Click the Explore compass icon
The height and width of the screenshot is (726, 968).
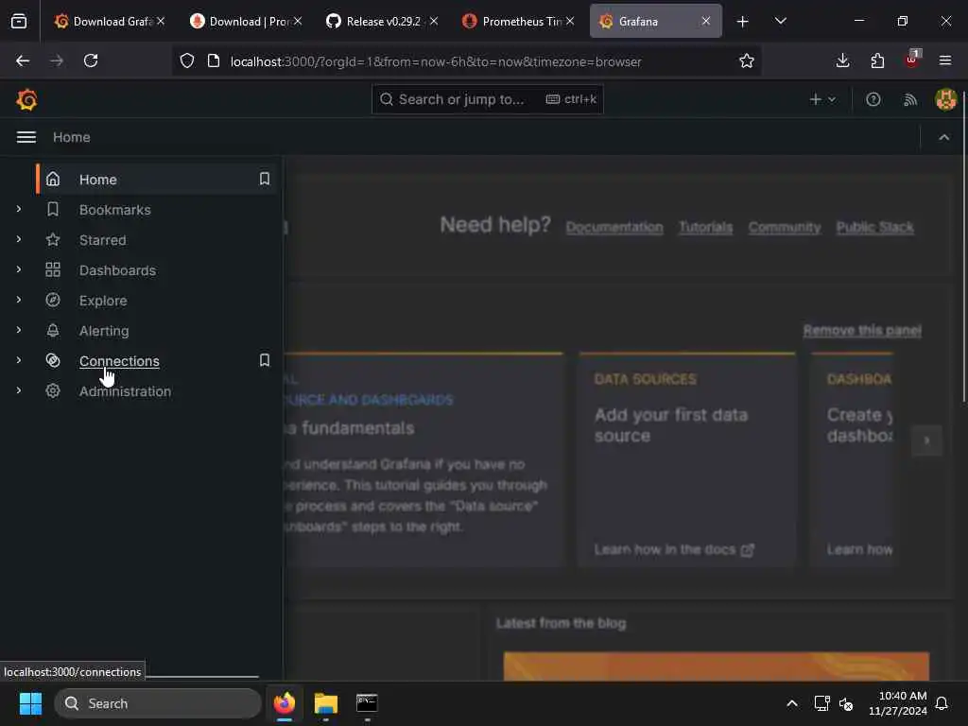tap(53, 300)
